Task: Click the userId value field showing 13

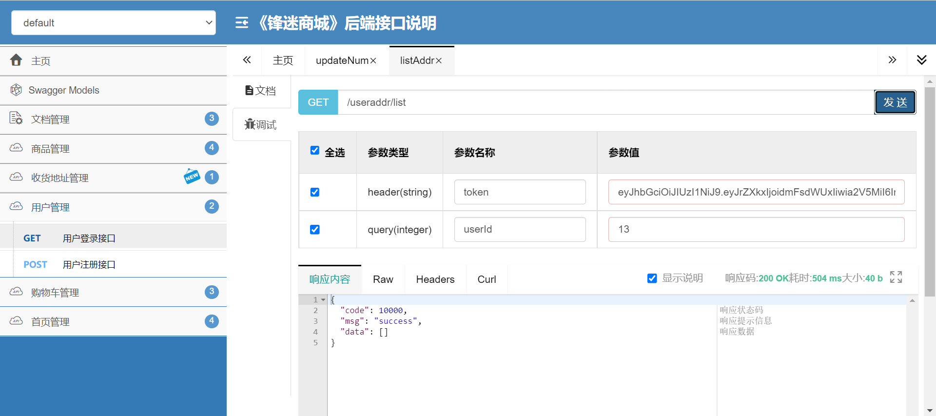Action: 757,229
